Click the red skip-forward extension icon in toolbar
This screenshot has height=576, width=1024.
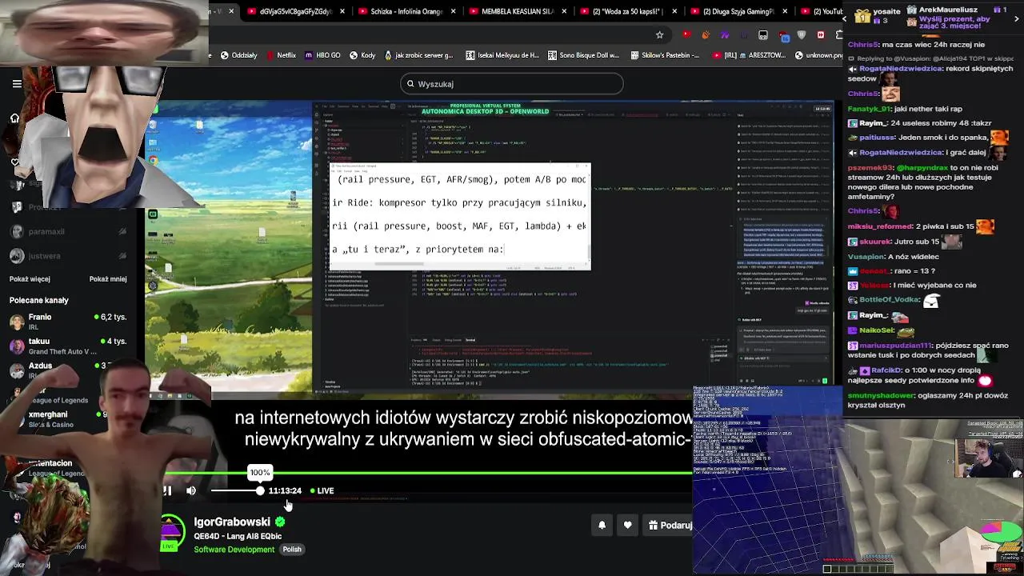click(821, 35)
